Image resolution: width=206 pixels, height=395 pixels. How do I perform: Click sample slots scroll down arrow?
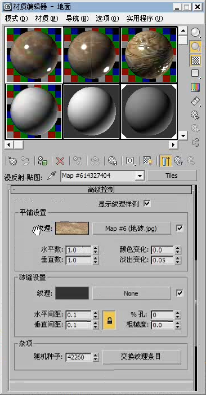tap(183, 135)
